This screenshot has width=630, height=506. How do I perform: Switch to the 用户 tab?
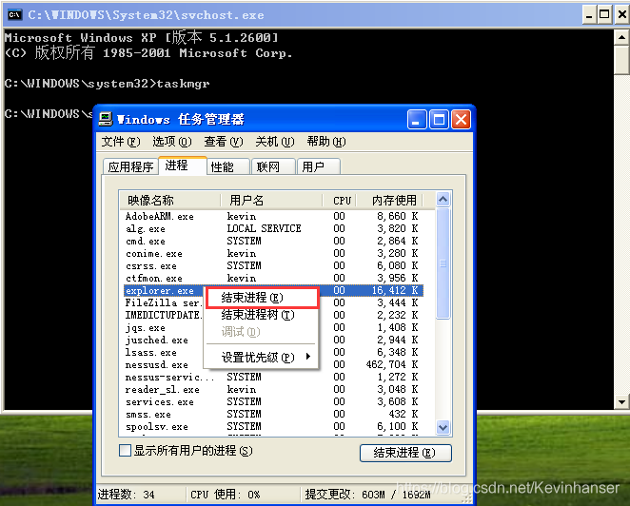[x=318, y=166]
